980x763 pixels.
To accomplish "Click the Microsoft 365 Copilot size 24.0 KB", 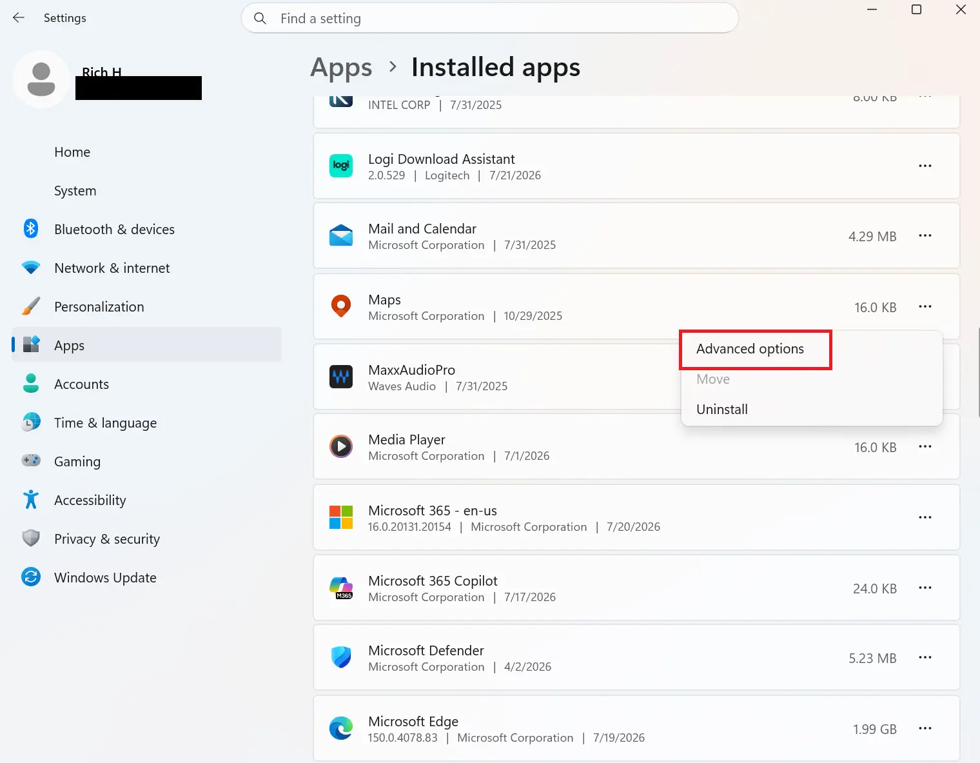I will click(875, 589).
